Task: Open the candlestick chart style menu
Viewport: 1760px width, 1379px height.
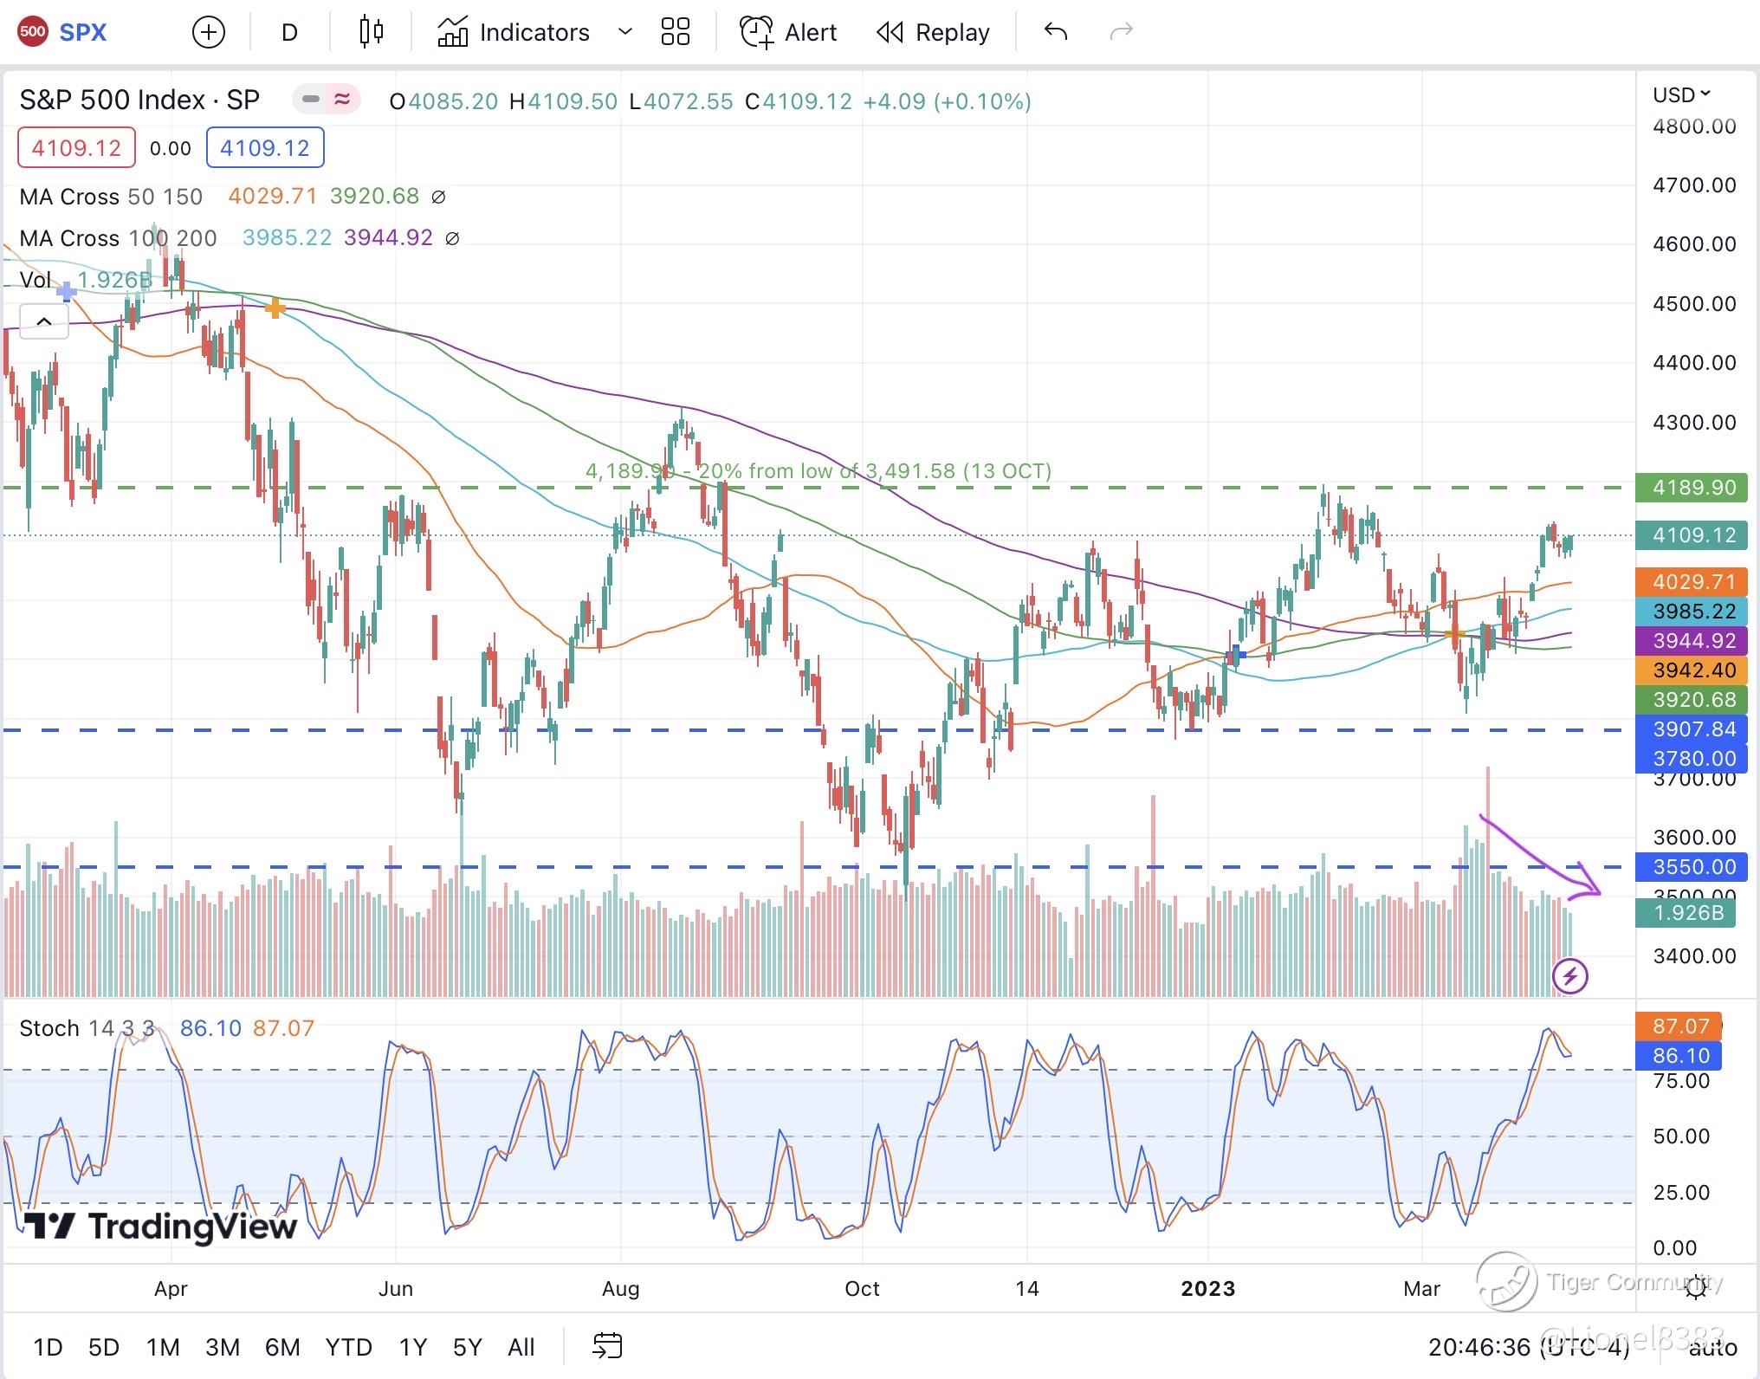Action: [371, 33]
